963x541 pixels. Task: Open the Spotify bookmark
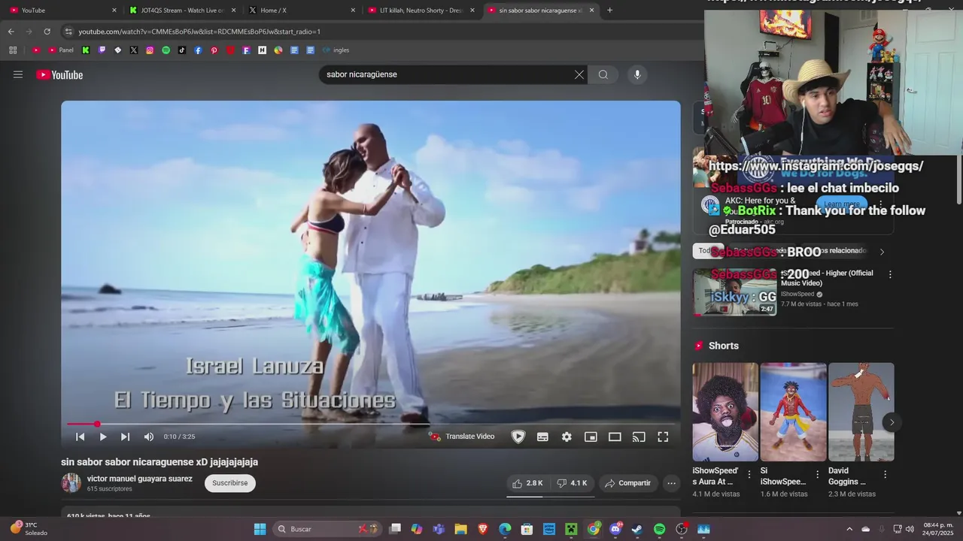click(166, 50)
